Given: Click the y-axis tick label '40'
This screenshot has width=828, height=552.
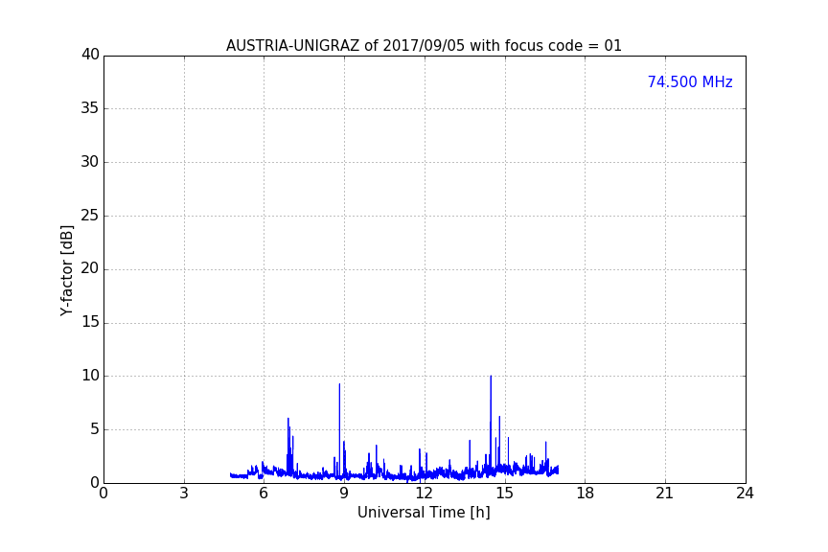Looking at the screenshot, I should click(90, 55).
